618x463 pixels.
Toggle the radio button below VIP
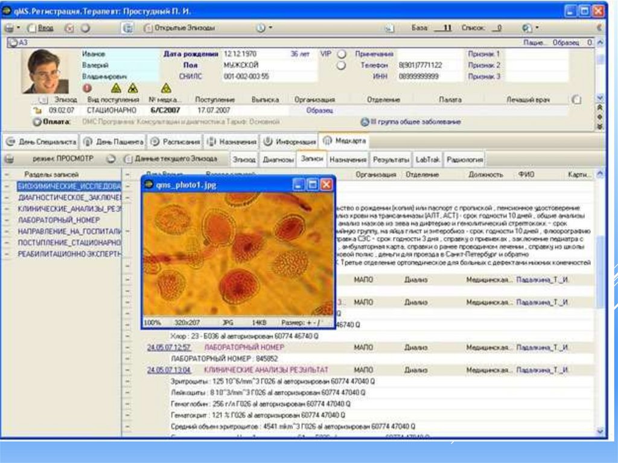pos(342,65)
